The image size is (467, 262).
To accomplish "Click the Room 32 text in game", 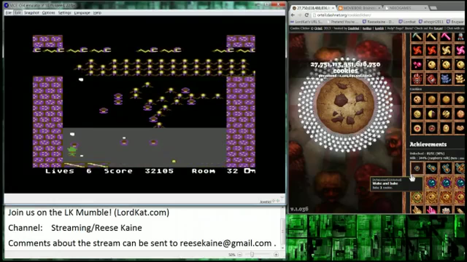I will click(x=215, y=171).
